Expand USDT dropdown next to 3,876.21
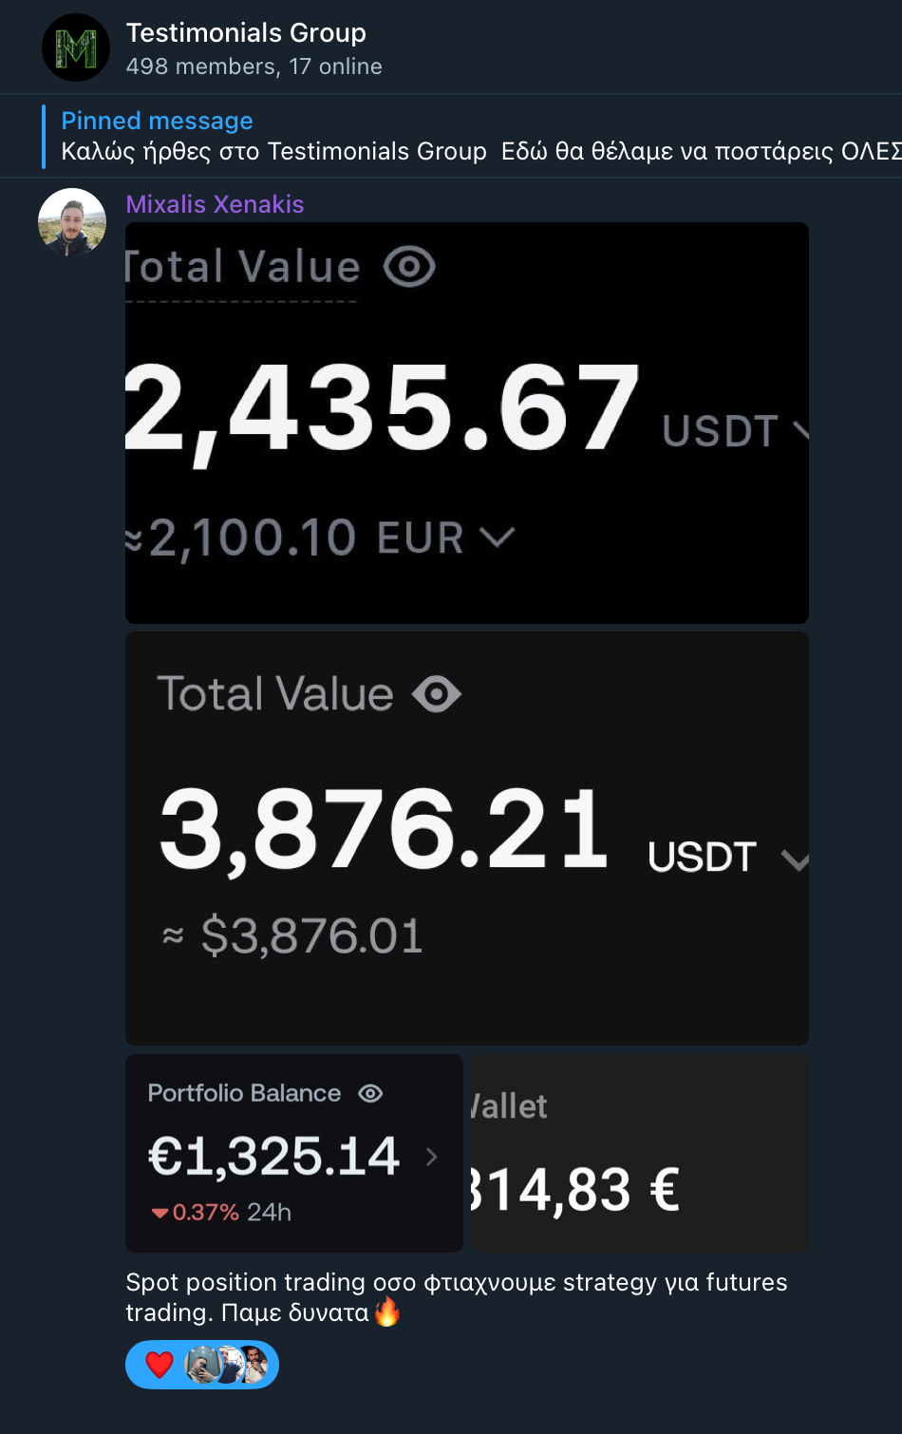 (x=795, y=860)
